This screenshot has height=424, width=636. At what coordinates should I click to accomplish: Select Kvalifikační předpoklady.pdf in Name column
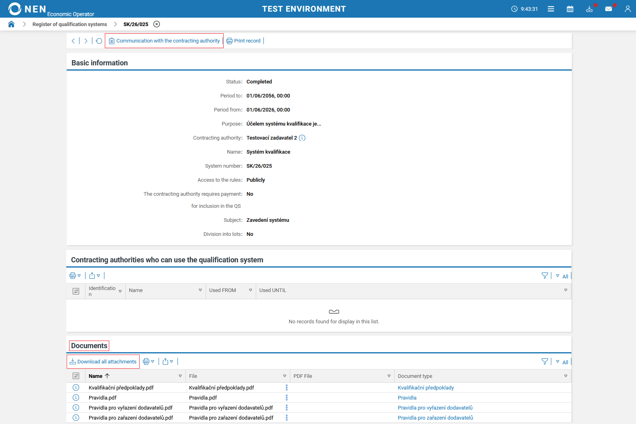click(121, 388)
